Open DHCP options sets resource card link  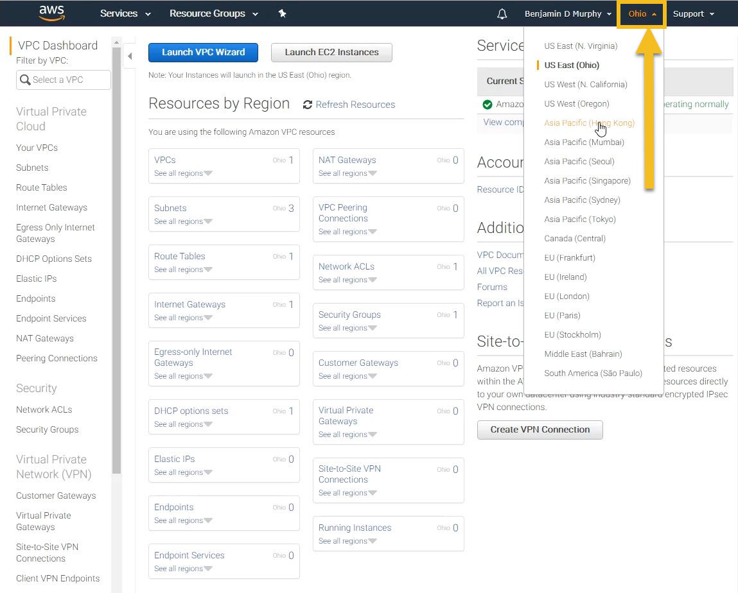click(191, 411)
